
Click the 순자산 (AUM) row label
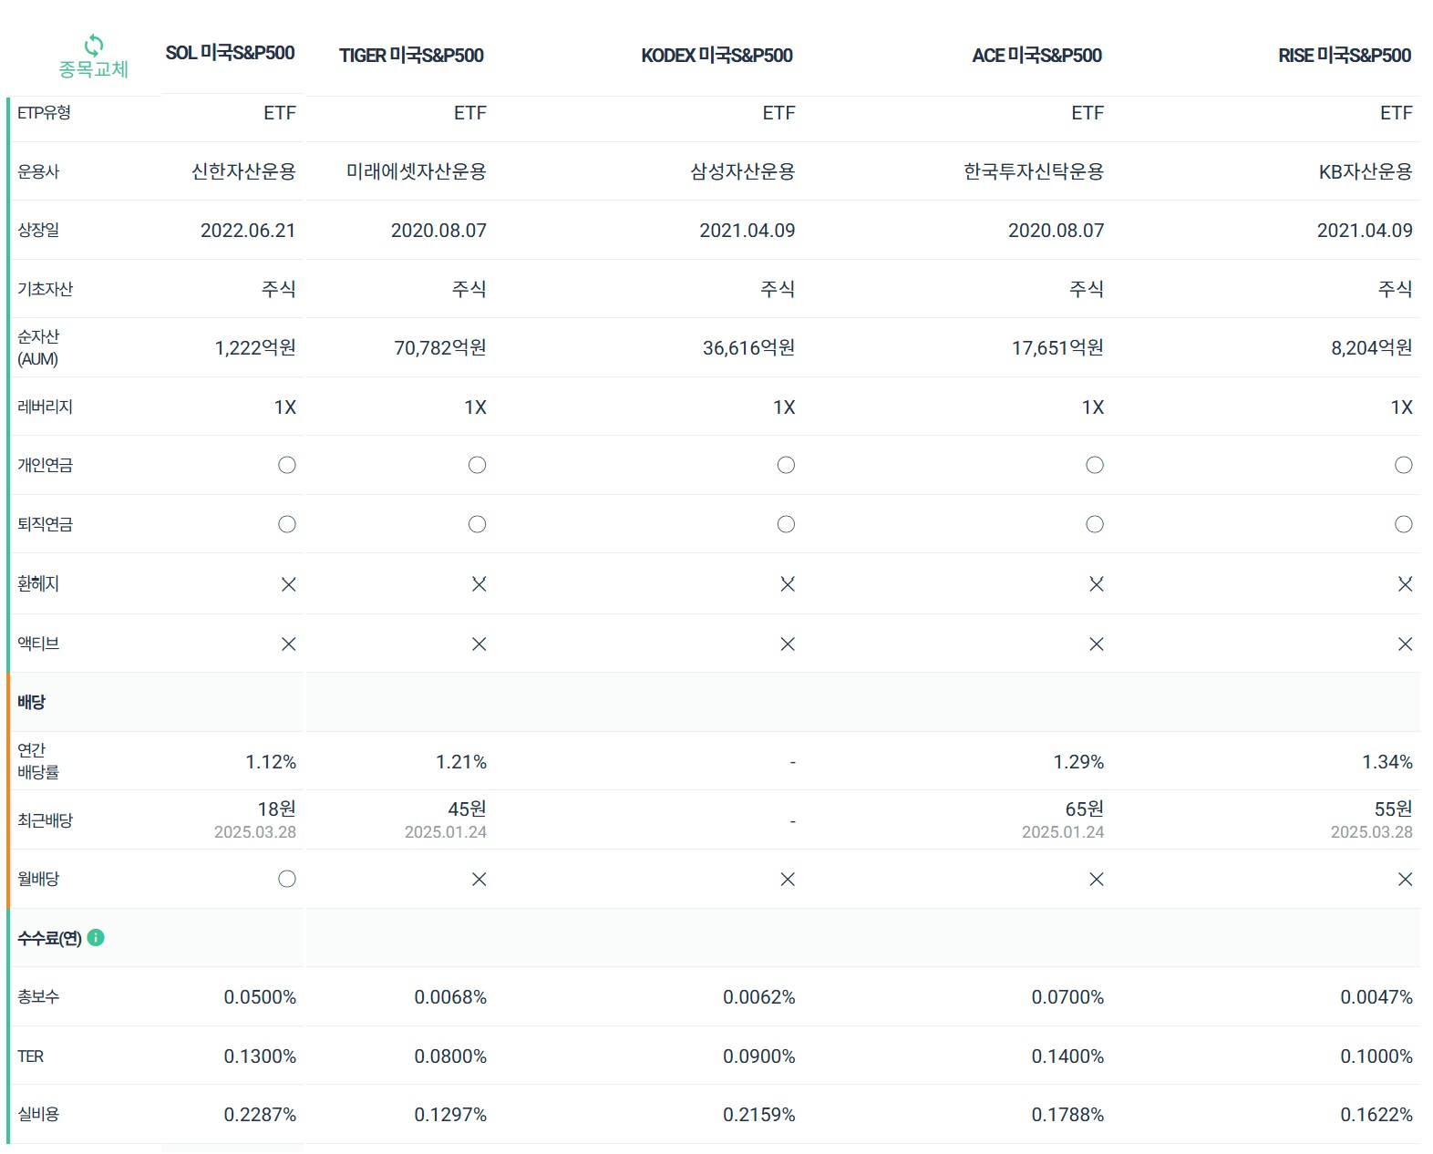click(x=38, y=347)
